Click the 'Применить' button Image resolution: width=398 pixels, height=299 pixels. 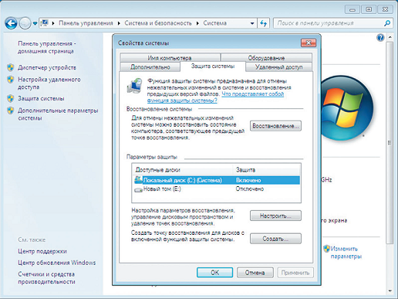click(x=295, y=273)
